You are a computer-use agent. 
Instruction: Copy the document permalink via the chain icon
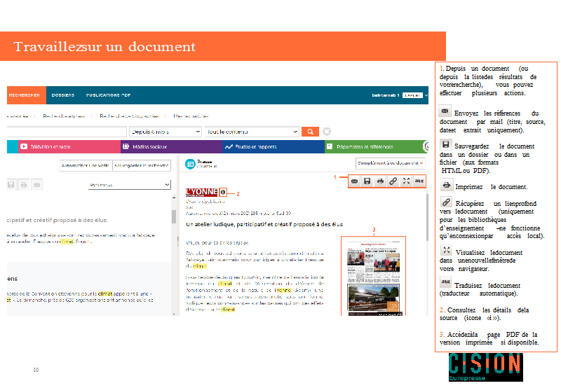(x=393, y=181)
